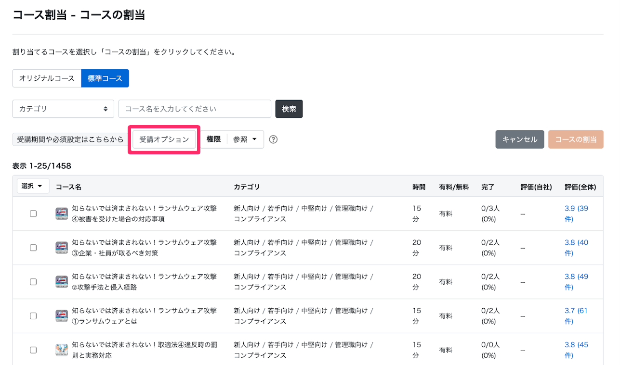This screenshot has width=620, height=365.
Task: Click course title ②攻撃手法と侵入経路
Action: [x=145, y=282]
